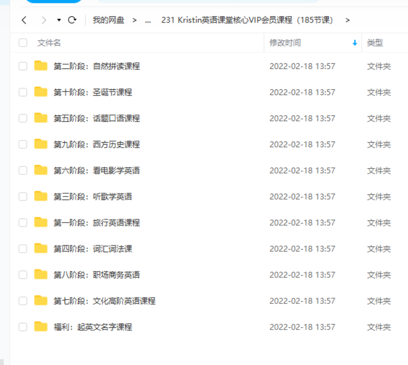Open the navigation history dropdown arrow
The width and height of the screenshot is (408, 365).
(59, 20)
